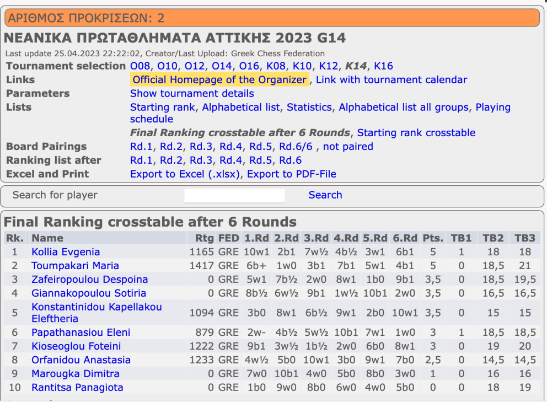Image resolution: width=547 pixels, height=402 pixels.
Task: Show ranking list after Rd.6
Action: (290, 160)
